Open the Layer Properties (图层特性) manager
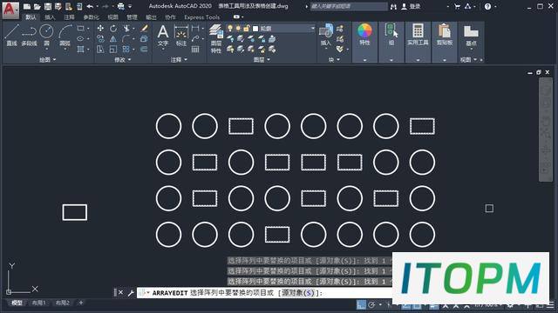This screenshot has width=558, height=313. [x=215, y=39]
